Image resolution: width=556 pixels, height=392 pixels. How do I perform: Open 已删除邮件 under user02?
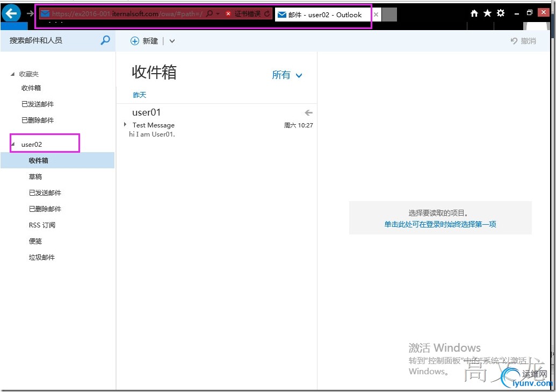tap(45, 209)
